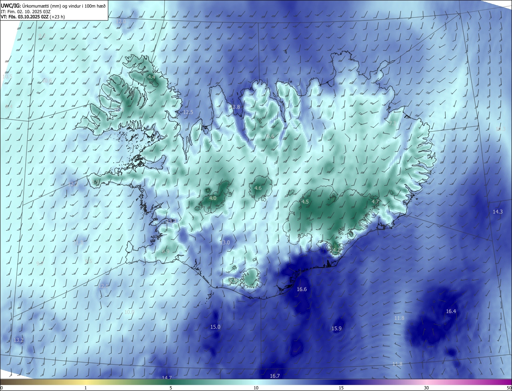
Task: Click the colour scale tick label 1
Action: [86, 388]
